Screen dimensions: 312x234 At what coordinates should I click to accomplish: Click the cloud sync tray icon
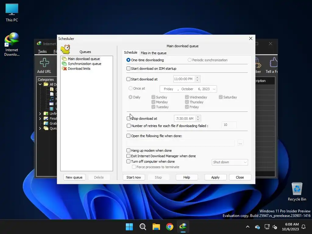pyautogui.click(x=257, y=227)
